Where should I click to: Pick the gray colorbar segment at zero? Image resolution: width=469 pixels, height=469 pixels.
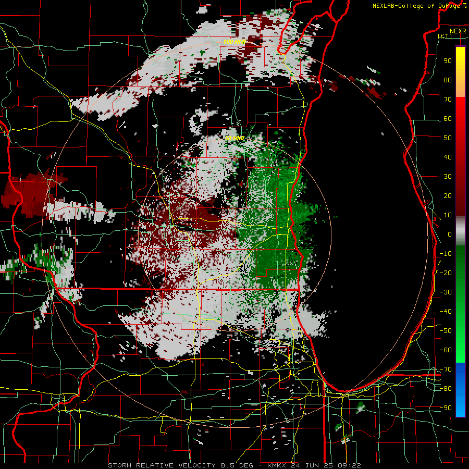(x=460, y=231)
